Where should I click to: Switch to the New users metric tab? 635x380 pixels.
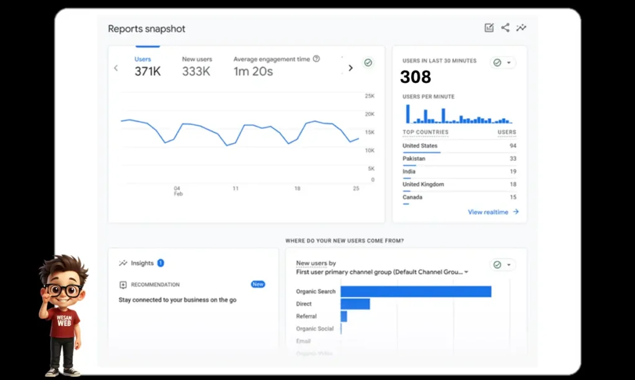[x=197, y=59]
